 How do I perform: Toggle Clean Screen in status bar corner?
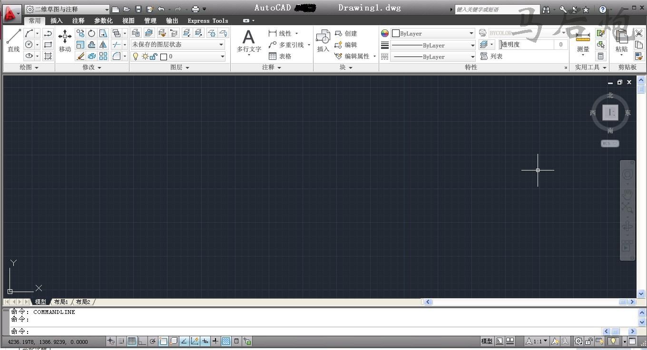point(632,341)
